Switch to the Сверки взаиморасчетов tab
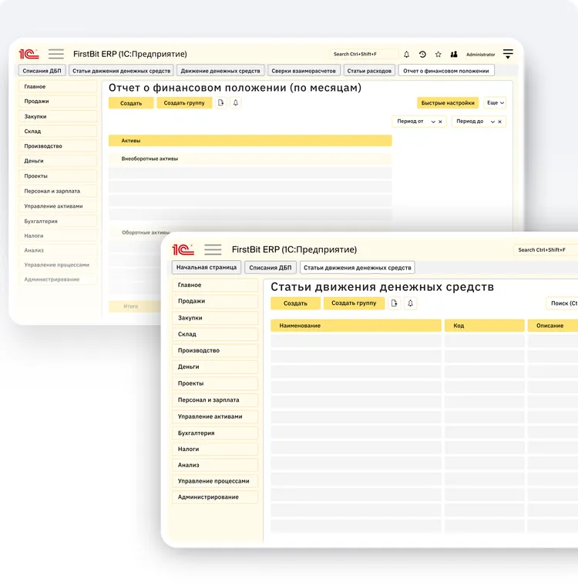Image resolution: width=578 pixels, height=585 pixels. click(303, 71)
